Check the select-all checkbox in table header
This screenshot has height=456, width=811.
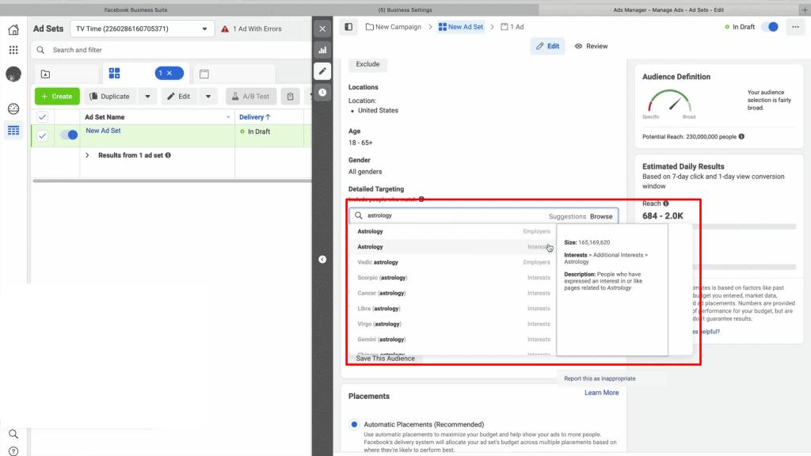coord(42,116)
